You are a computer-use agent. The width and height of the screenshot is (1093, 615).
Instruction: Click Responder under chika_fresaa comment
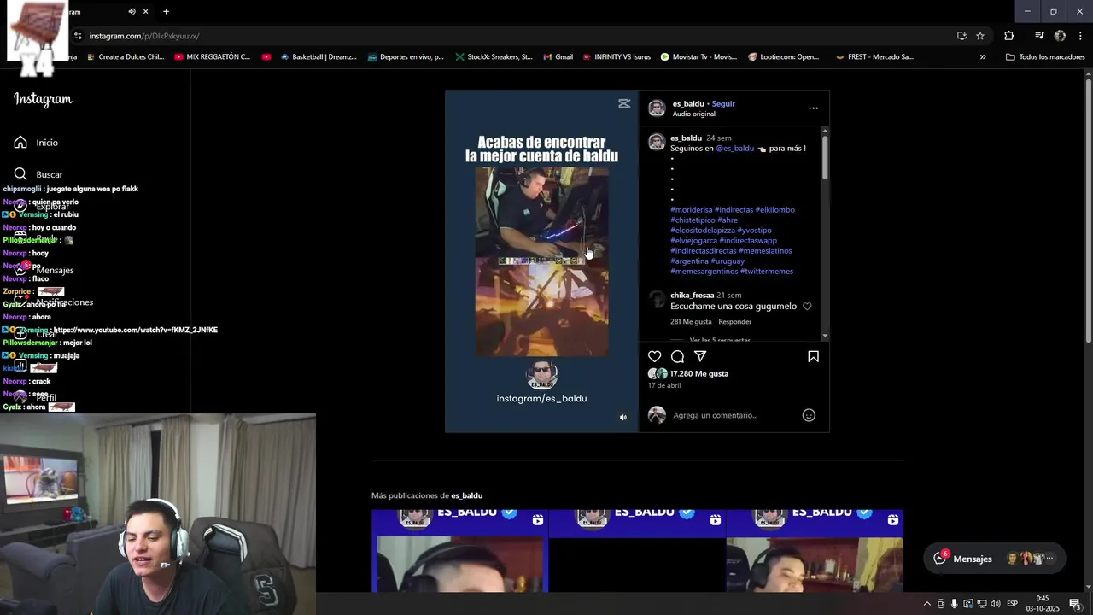734,322
